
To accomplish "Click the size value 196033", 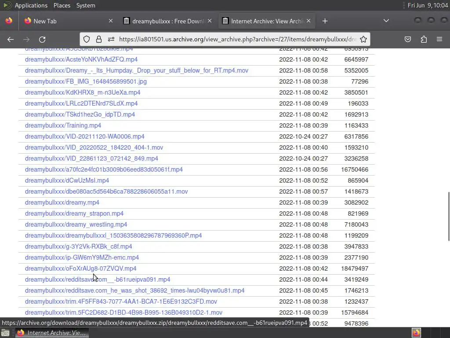I will [x=358, y=103].
